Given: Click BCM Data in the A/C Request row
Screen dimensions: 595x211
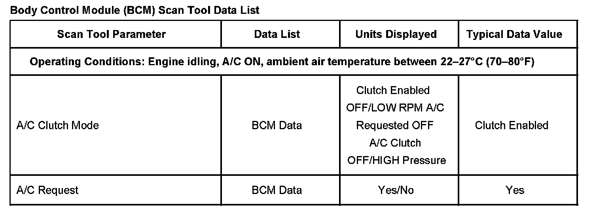Looking at the screenshot, I should pyautogui.click(x=277, y=190).
